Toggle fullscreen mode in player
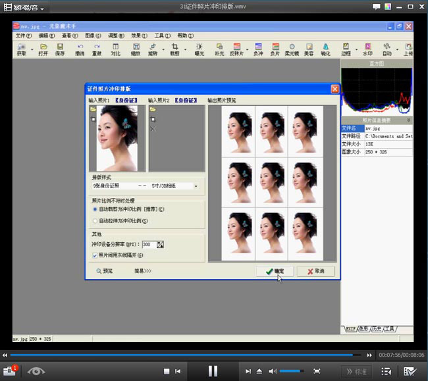The width and height of the screenshot is (428, 381). tap(317, 371)
